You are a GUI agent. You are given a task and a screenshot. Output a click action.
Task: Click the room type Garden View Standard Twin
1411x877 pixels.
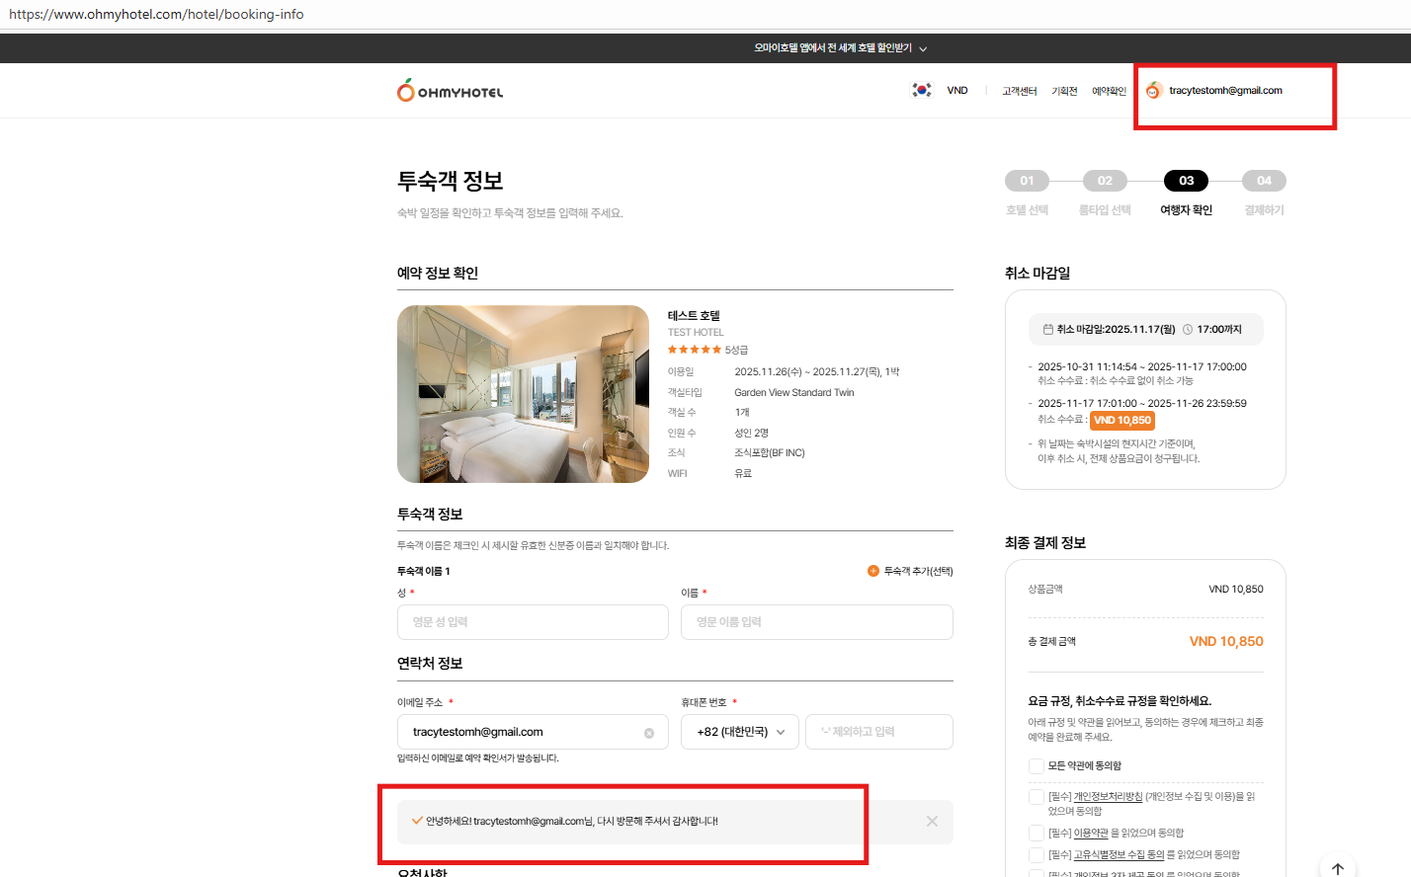click(x=794, y=393)
